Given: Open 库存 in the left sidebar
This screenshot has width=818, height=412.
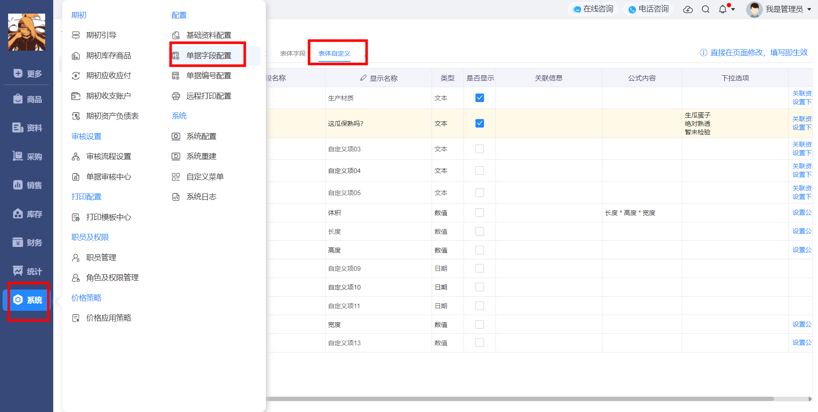Looking at the screenshot, I should tap(27, 214).
